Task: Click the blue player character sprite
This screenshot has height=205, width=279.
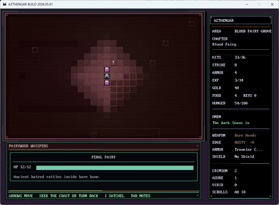Action: [107, 76]
